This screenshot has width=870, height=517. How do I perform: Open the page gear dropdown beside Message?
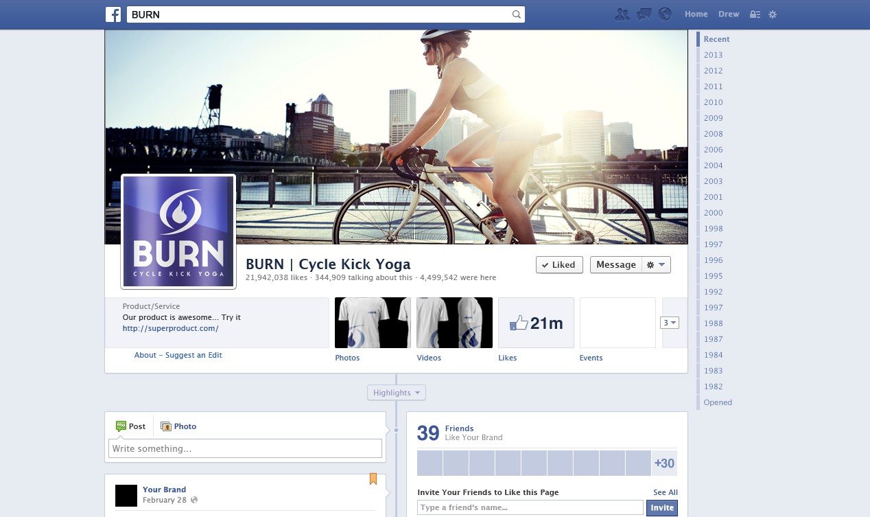coord(656,265)
